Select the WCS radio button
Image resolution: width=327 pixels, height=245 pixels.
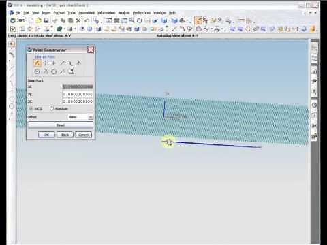(x=31, y=109)
